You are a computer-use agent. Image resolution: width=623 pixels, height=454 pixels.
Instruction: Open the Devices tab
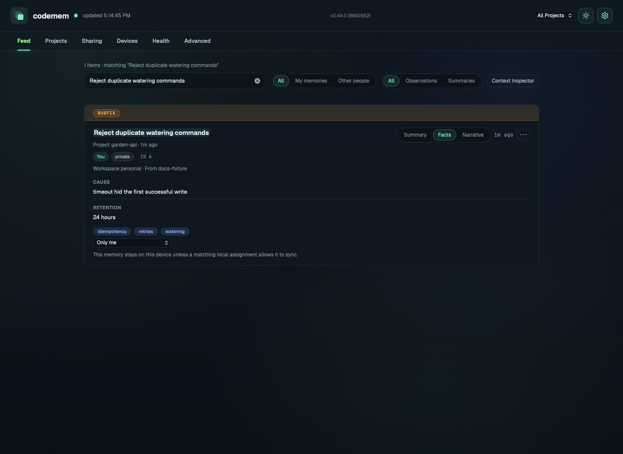(x=127, y=41)
